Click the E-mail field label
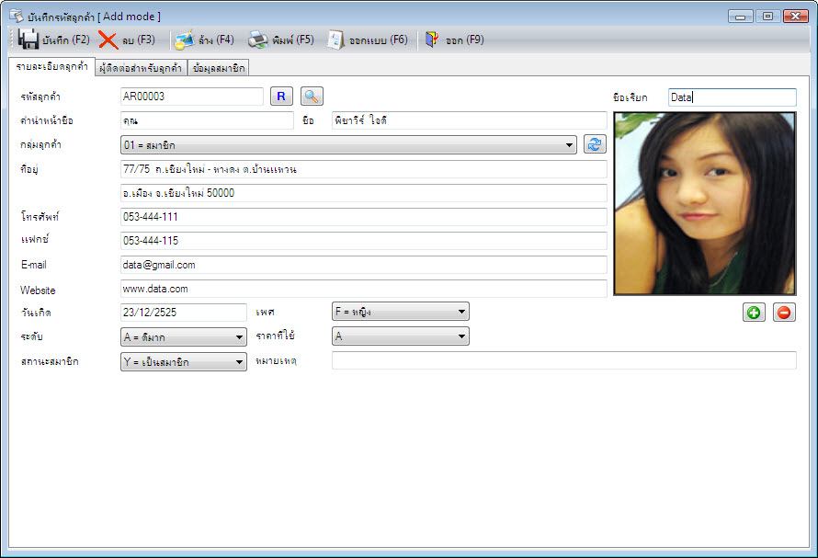This screenshot has height=558, width=818. (x=34, y=265)
